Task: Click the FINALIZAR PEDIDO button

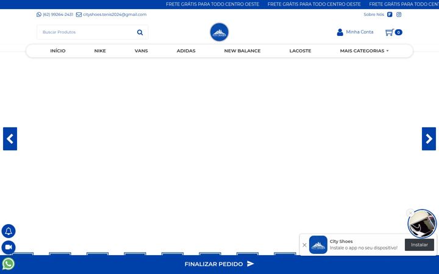Action: point(220,264)
